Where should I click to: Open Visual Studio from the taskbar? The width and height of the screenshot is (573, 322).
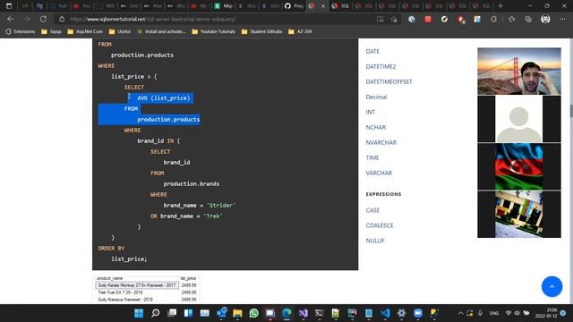303,313
